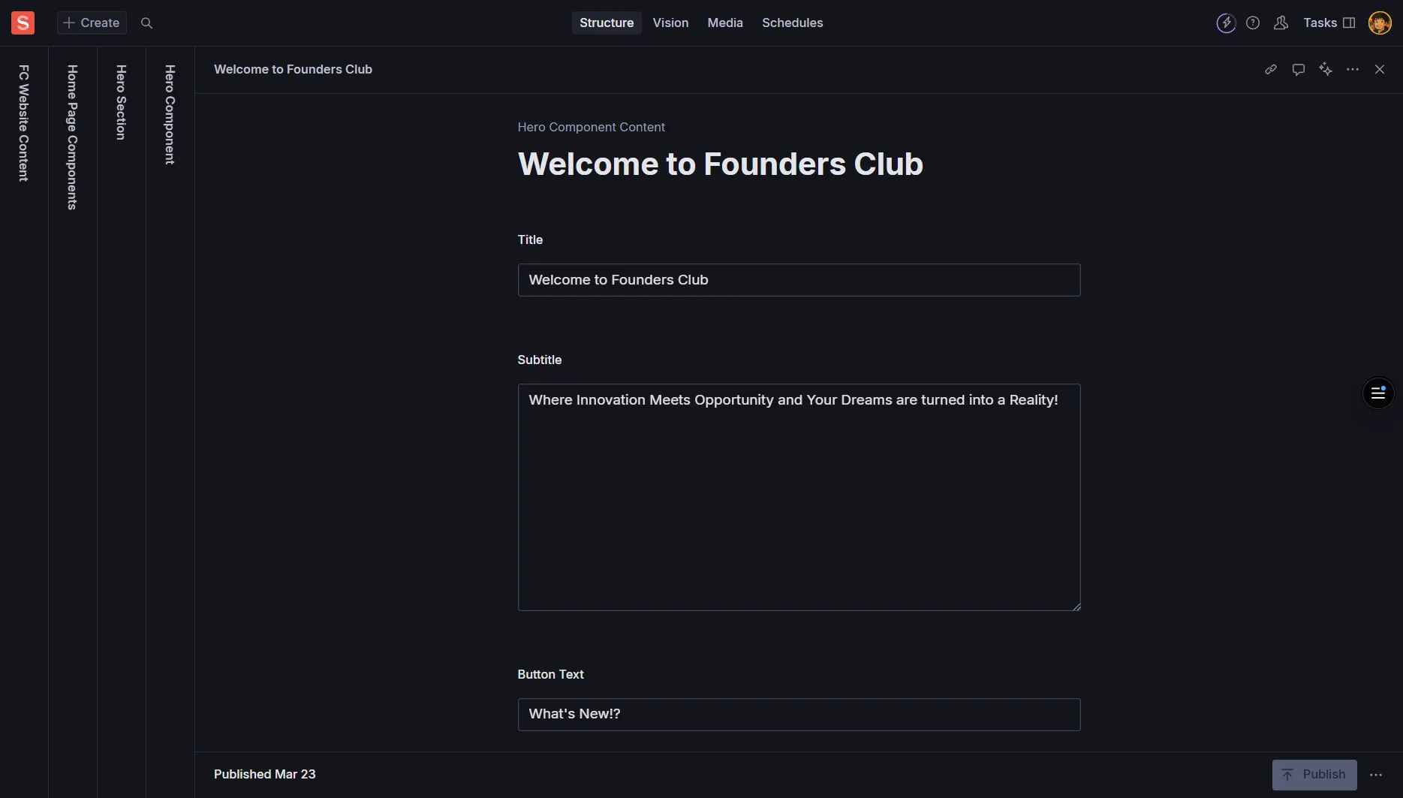Toggle the Tasks side panel

[x=1329, y=23]
